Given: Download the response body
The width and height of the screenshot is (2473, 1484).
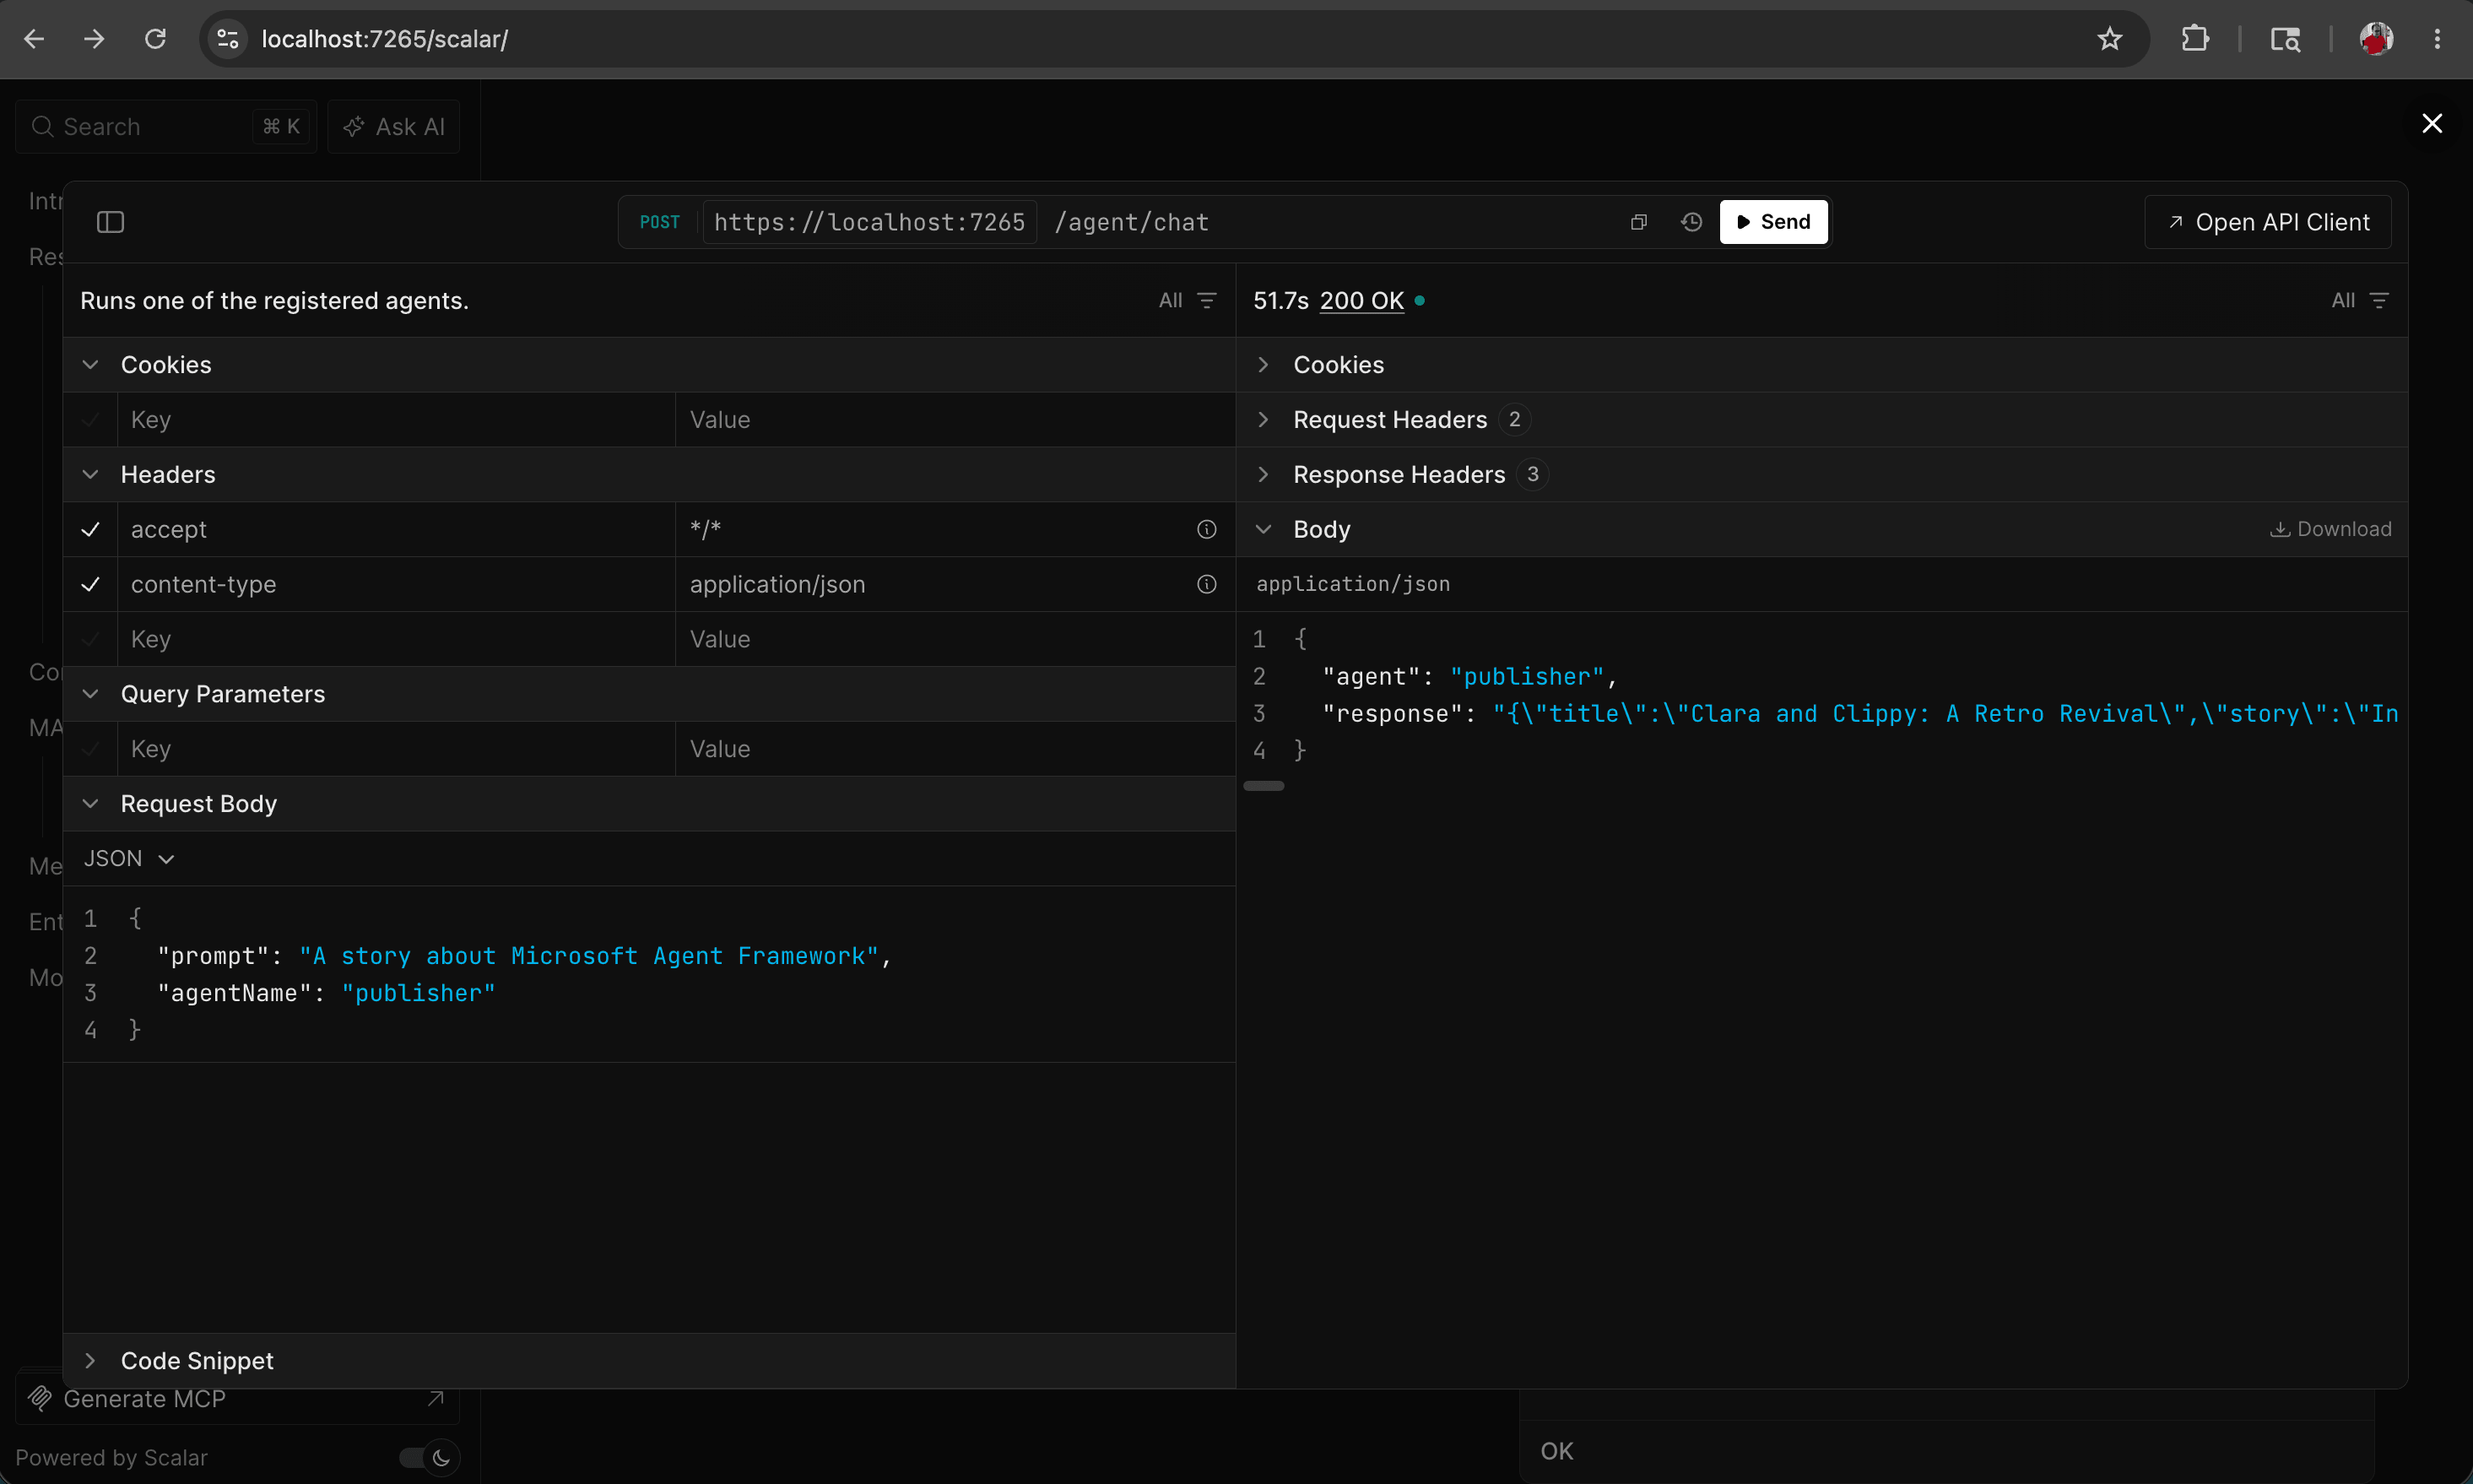Looking at the screenshot, I should tap(2330, 529).
